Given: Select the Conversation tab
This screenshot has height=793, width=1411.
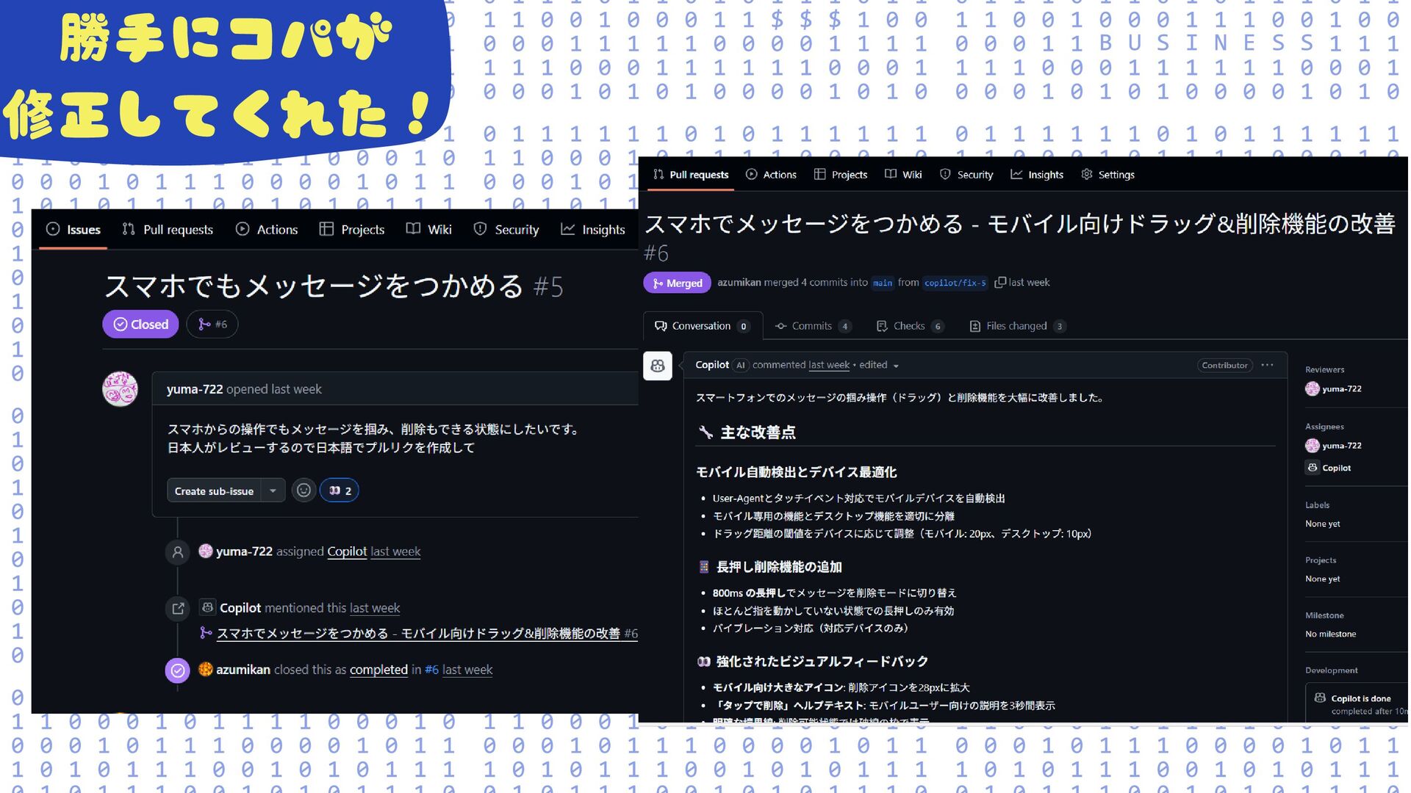Looking at the screenshot, I should tap(703, 326).
